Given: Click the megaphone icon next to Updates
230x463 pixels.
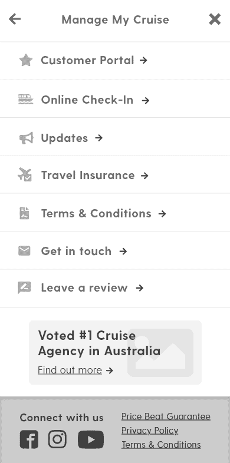Looking at the screenshot, I should click(27, 138).
